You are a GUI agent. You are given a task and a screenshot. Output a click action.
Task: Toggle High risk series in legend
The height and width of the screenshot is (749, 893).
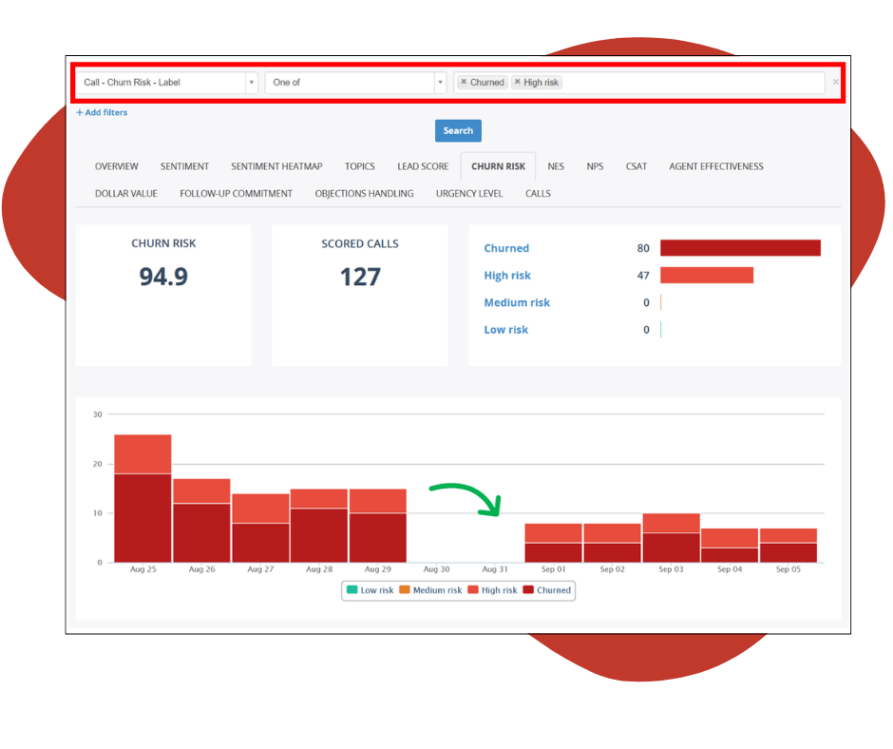tap(492, 590)
